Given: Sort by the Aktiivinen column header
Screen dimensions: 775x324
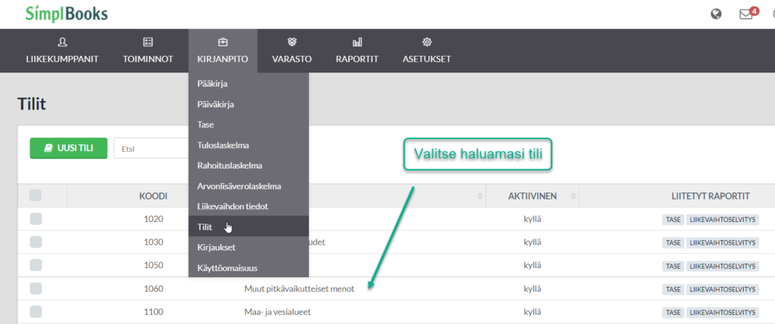Looking at the screenshot, I should tap(532, 196).
